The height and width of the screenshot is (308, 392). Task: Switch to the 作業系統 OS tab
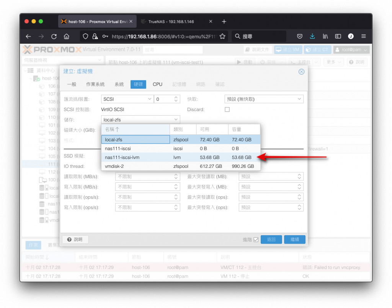(x=95, y=84)
